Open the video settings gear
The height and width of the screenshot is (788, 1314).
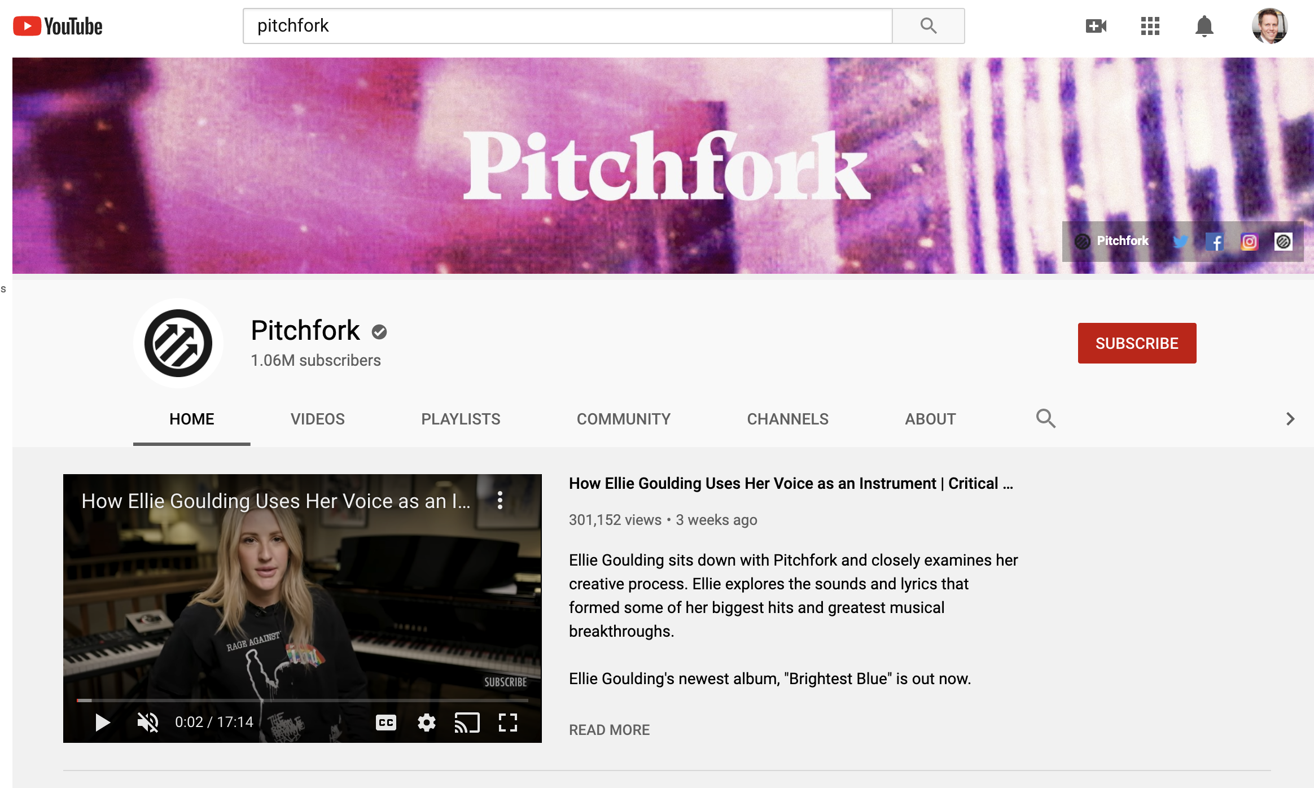pyautogui.click(x=427, y=723)
